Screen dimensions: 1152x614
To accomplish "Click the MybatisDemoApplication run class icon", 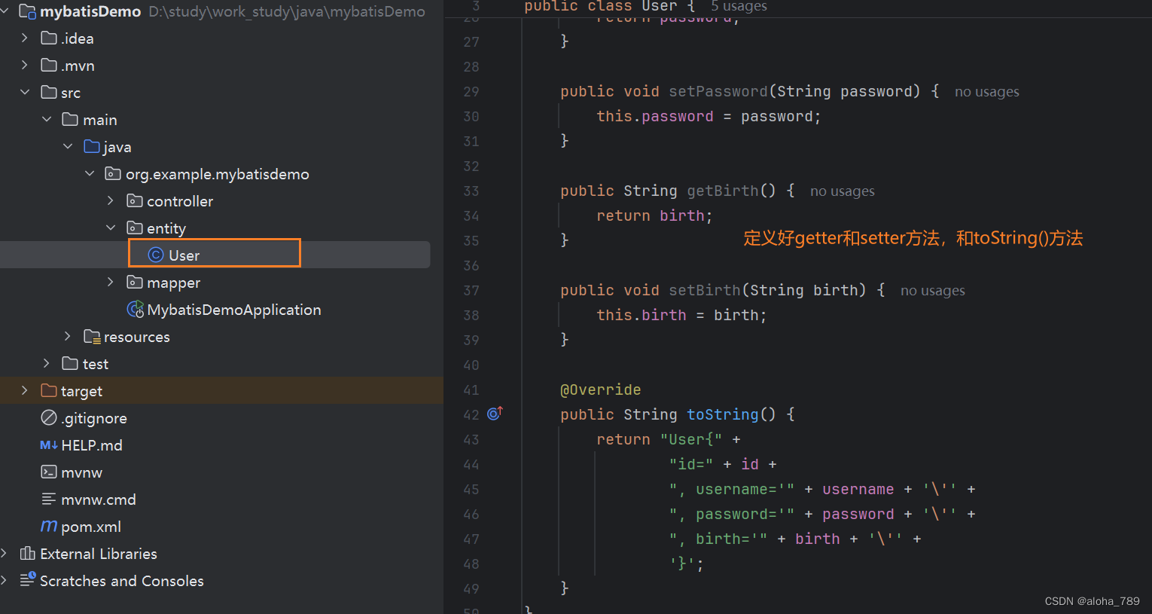I will pyautogui.click(x=136, y=309).
